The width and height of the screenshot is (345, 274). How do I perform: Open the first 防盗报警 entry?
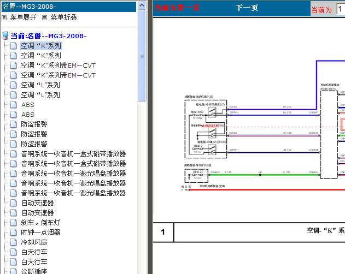[x=34, y=124]
